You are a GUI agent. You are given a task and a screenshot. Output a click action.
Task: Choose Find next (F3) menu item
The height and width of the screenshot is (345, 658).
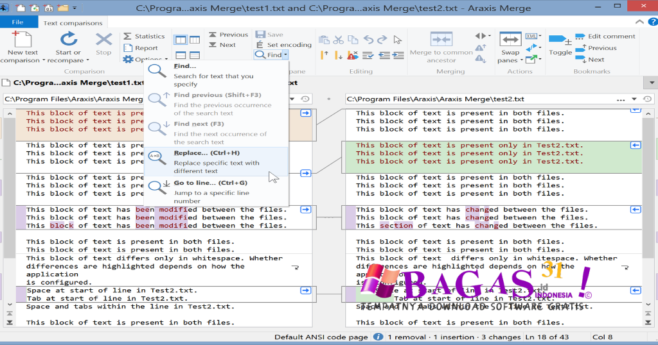216,133
